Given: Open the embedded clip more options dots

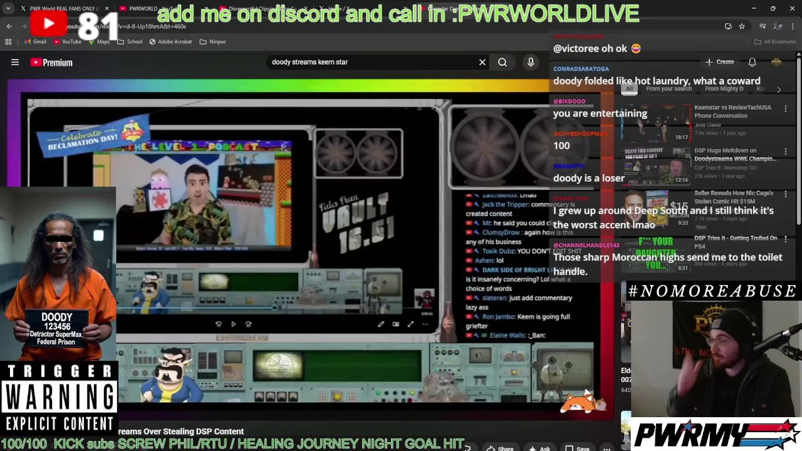Looking at the screenshot, I should (425, 324).
